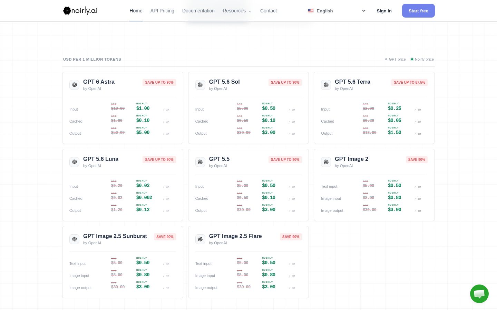The height and width of the screenshot is (310, 497).
Task: Click the OpenAI icon on GPT Image 2 card
Action: click(326, 162)
